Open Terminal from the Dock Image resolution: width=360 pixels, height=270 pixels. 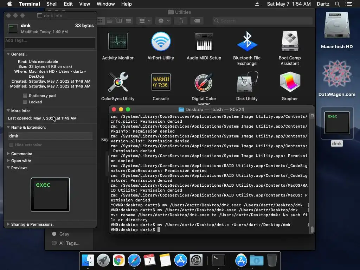218,261
